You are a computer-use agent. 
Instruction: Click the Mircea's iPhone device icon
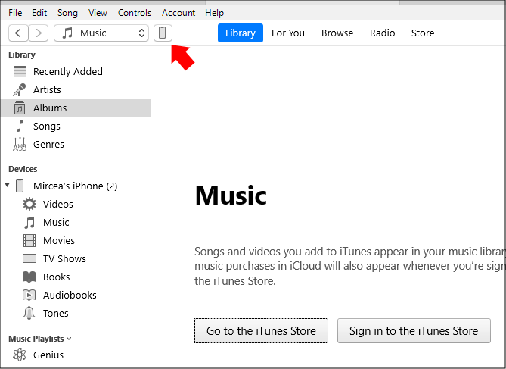pos(20,186)
